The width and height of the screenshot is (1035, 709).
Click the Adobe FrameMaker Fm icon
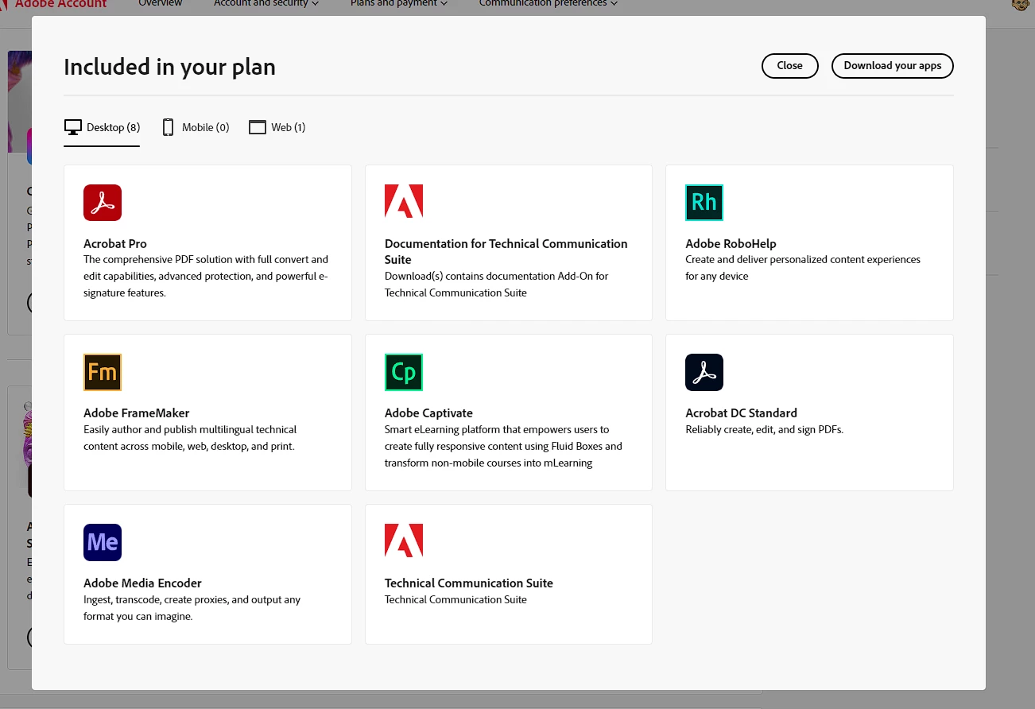(103, 372)
